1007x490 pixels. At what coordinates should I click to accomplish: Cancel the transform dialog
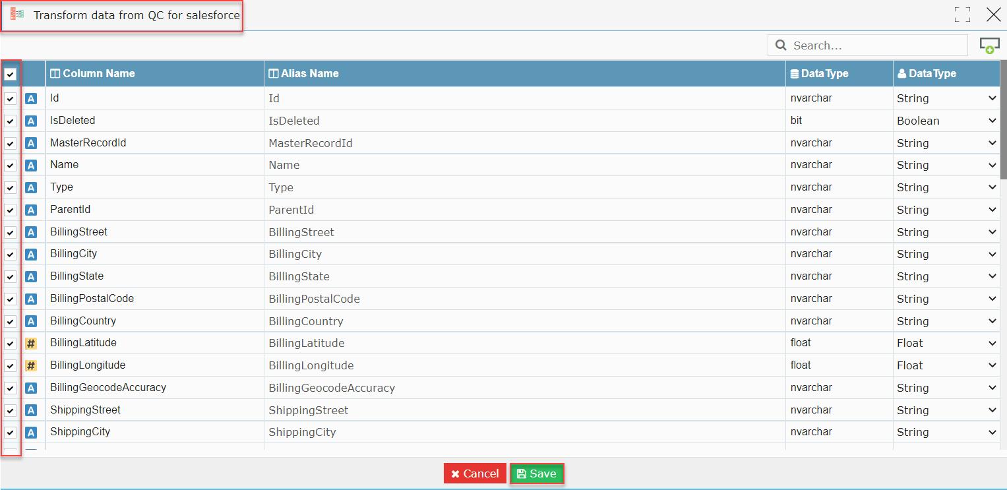click(475, 474)
